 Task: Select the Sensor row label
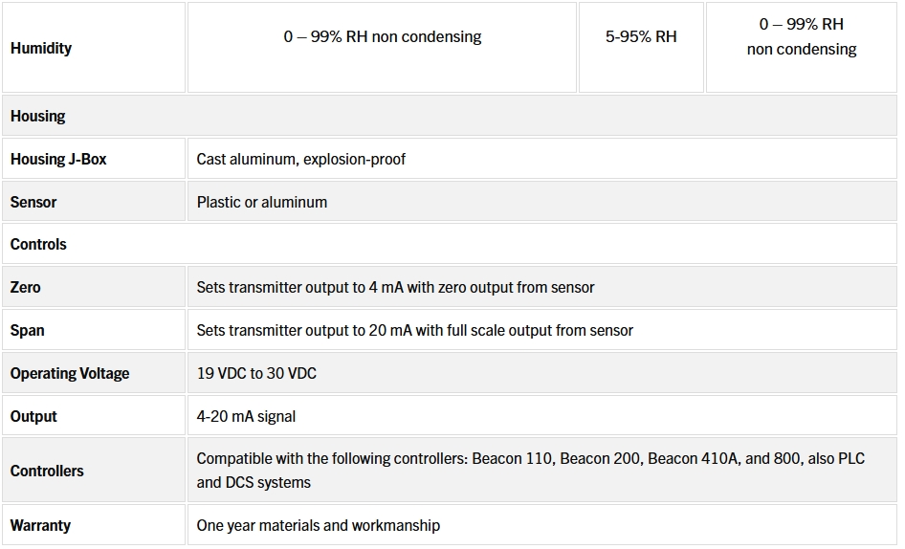[x=33, y=202]
